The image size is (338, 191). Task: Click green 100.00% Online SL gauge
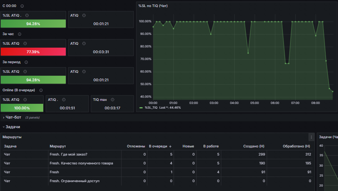(x=22, y=108)
